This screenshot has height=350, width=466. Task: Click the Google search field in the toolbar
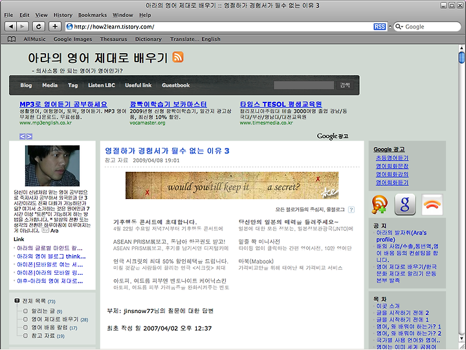427,27
